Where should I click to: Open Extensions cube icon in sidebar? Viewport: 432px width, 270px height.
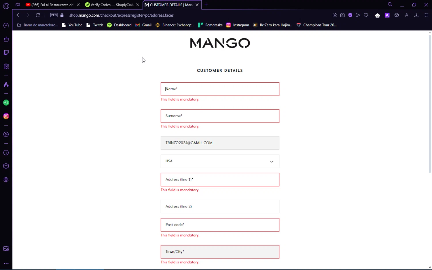pos(6,166)
